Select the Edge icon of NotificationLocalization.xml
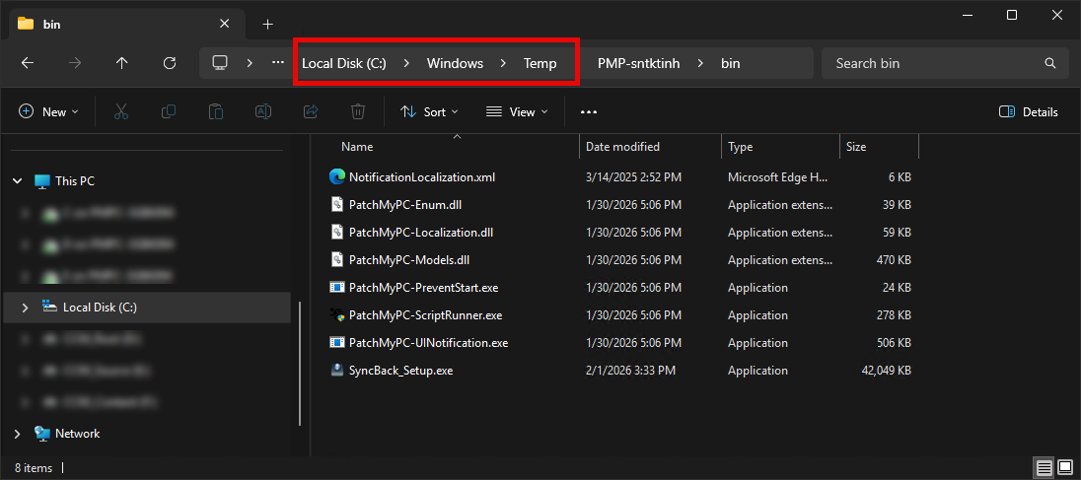 337,177
